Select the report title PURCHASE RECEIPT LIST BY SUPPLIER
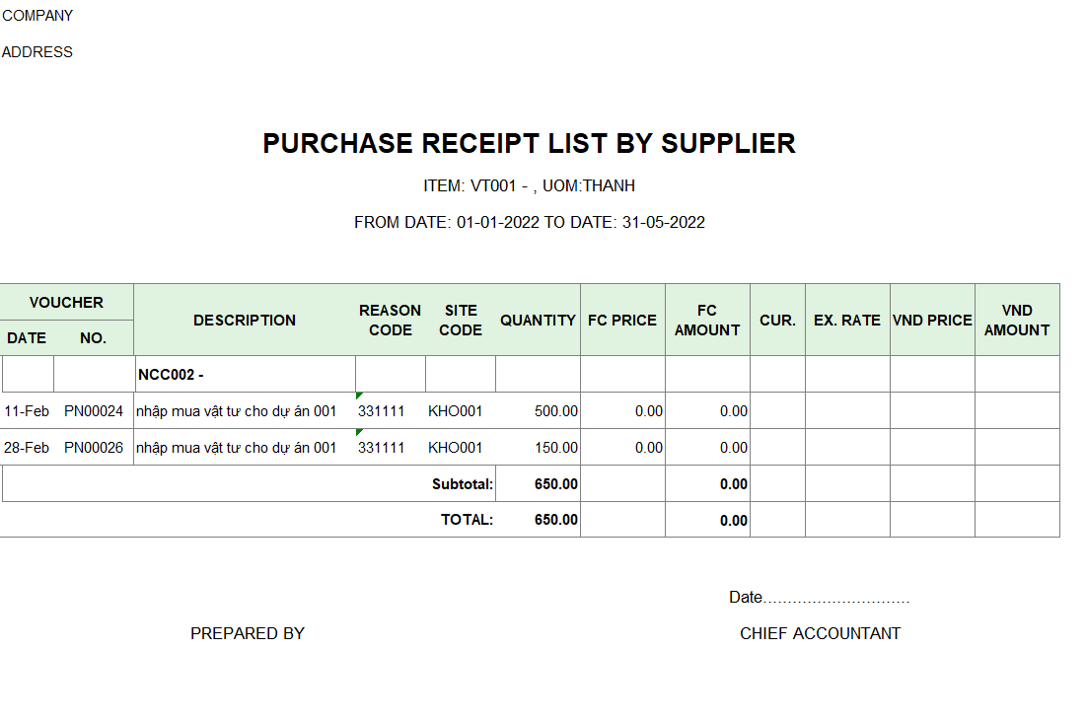Viewport: 1086px width, 722px height. [529, 143]
